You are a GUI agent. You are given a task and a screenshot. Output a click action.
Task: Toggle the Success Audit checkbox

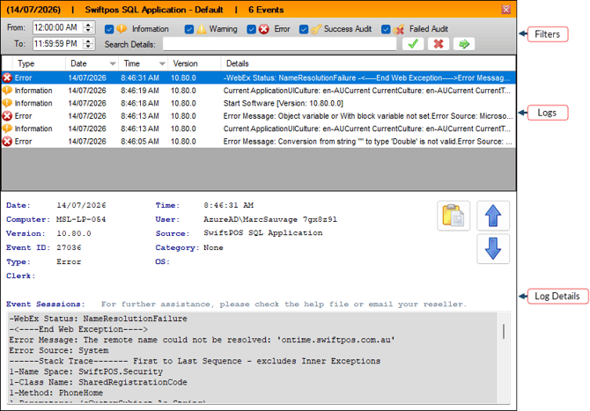(304, 29)
